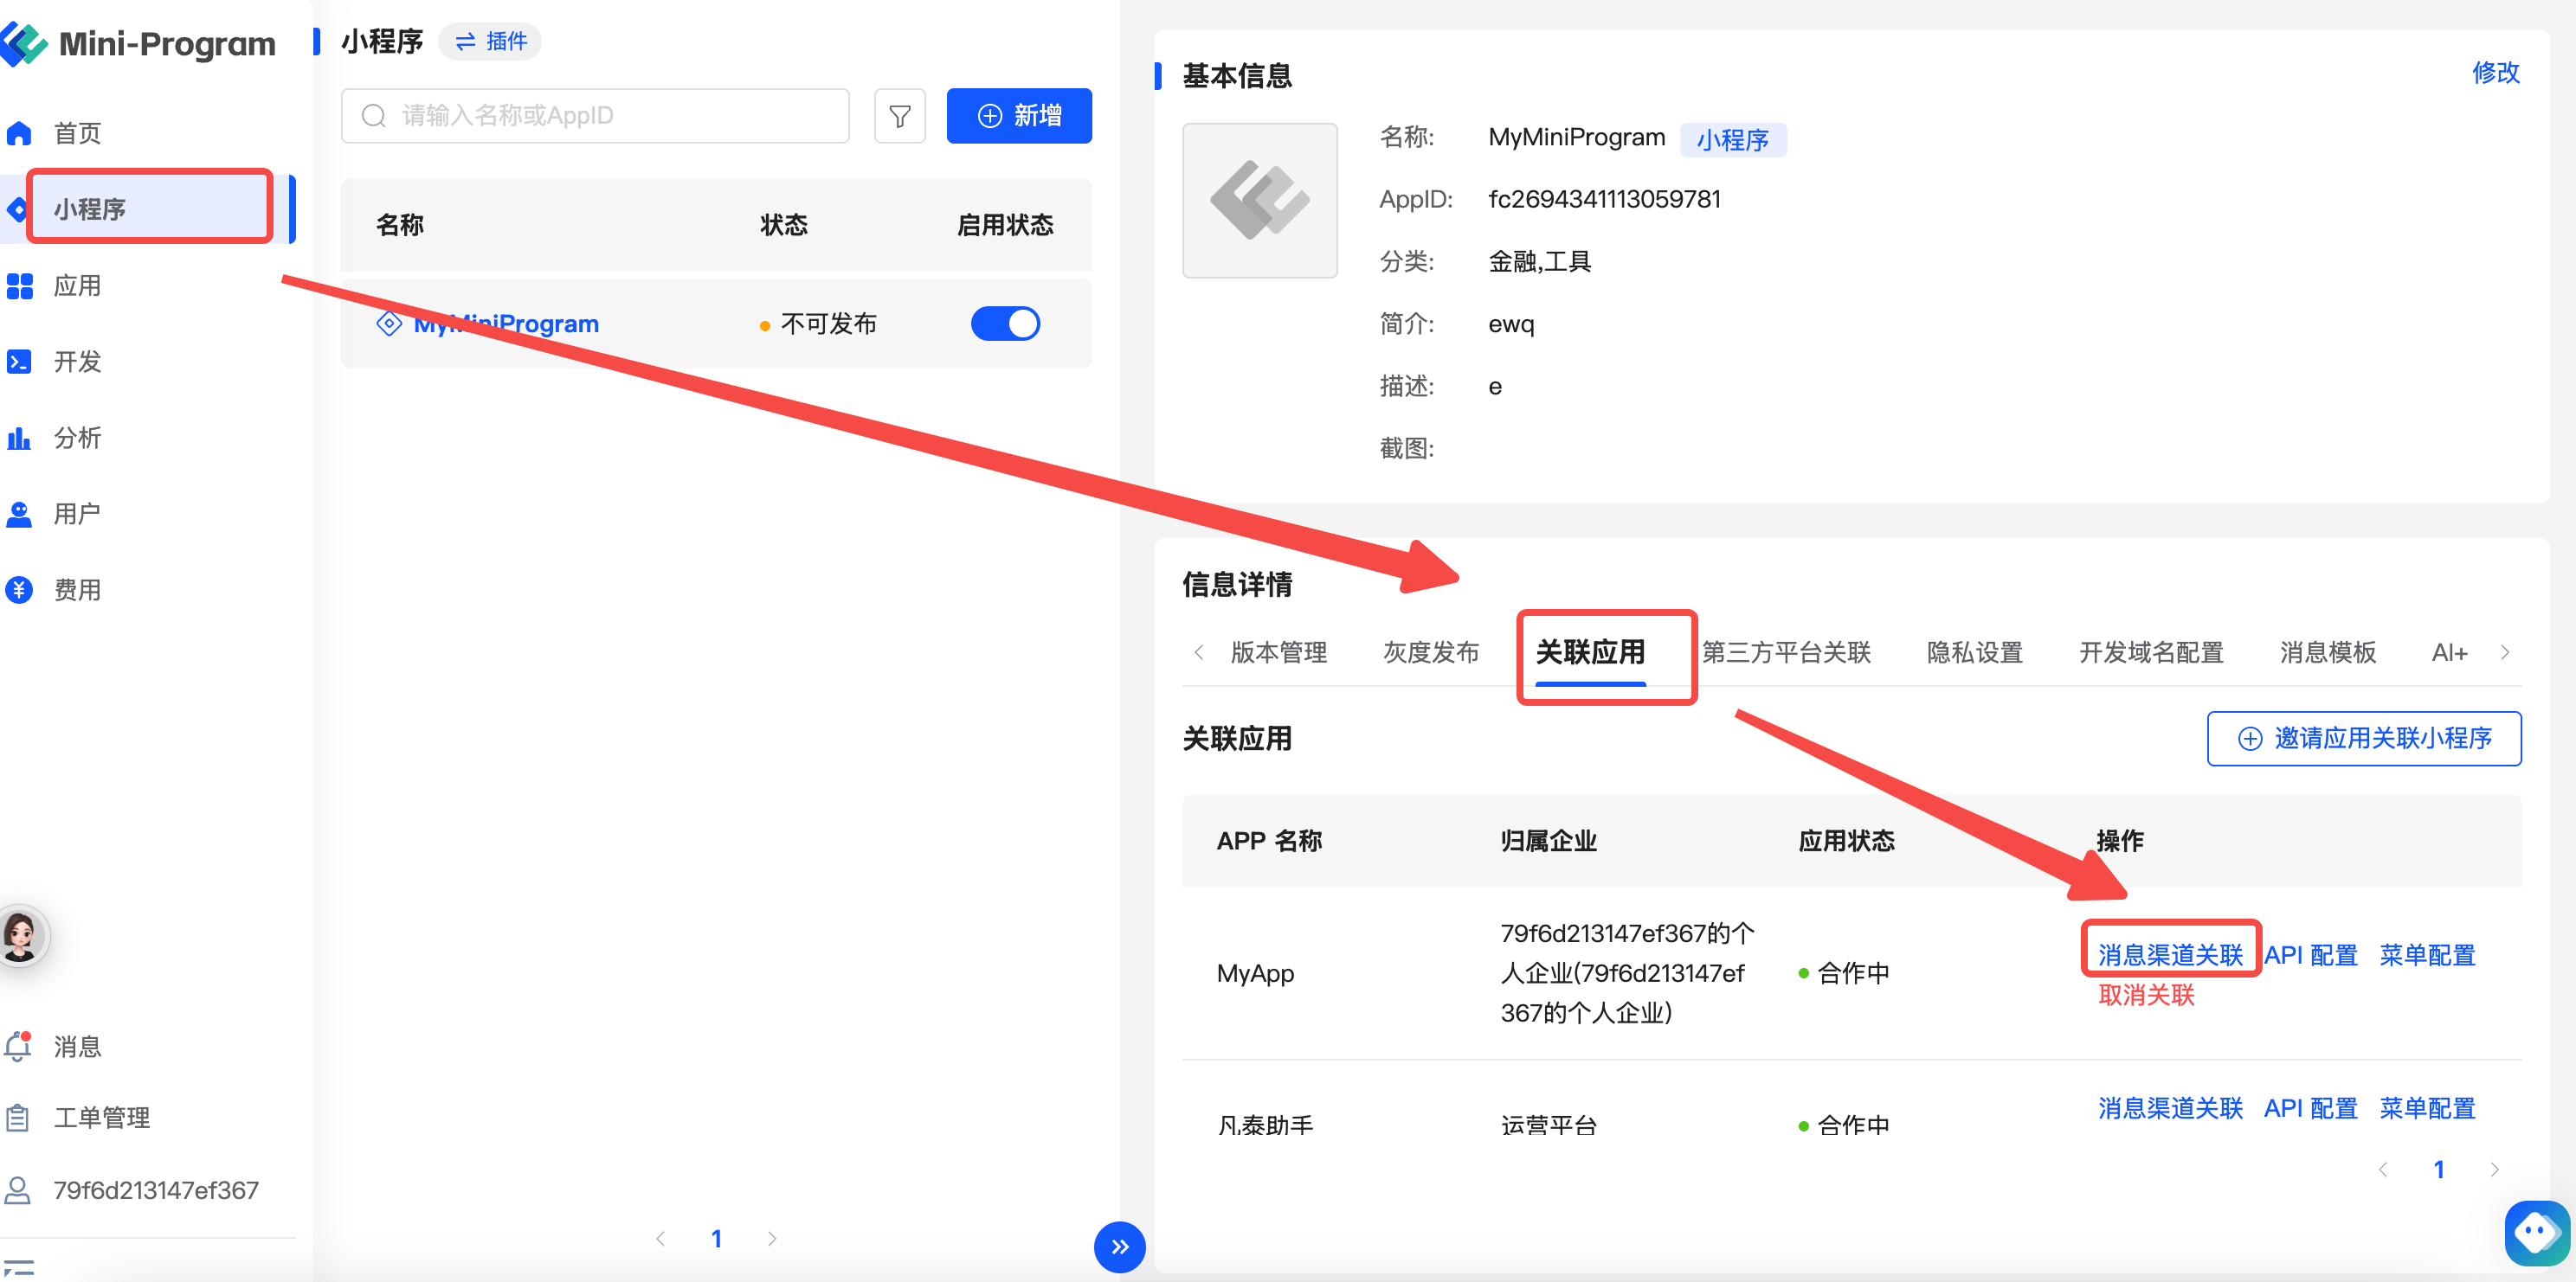
Task: Focus the name or AppID search field
Action: tap(595, 116)
